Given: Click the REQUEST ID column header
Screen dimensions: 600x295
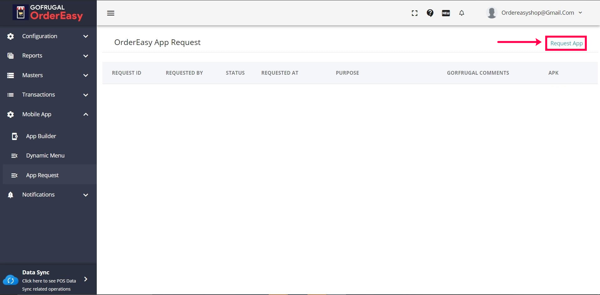Looking at the screenshot, I should (127, 73).
